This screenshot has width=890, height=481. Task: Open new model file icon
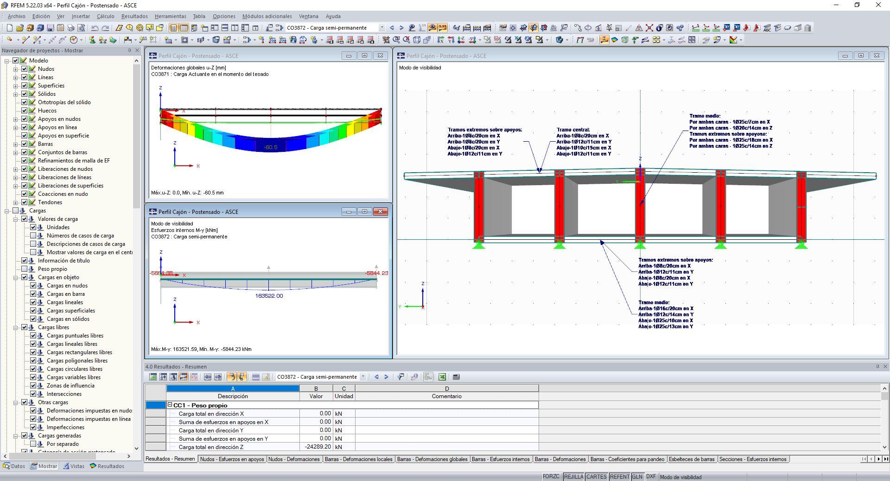[9, 28]
